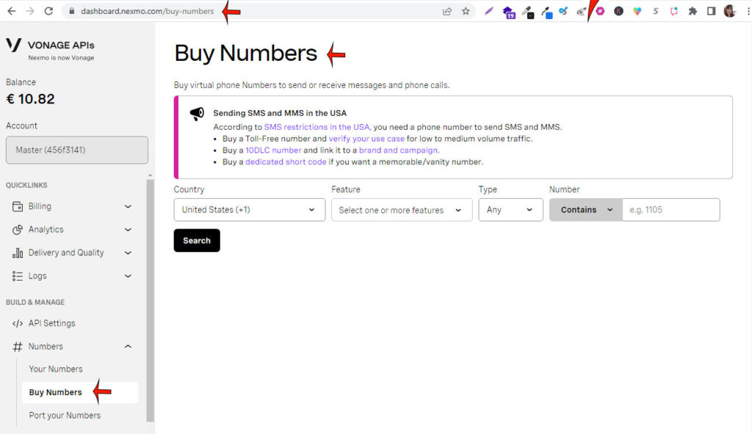752x434 pixels.
Task: Open Your Numbers in sidebar
Action: pos(56,369)
